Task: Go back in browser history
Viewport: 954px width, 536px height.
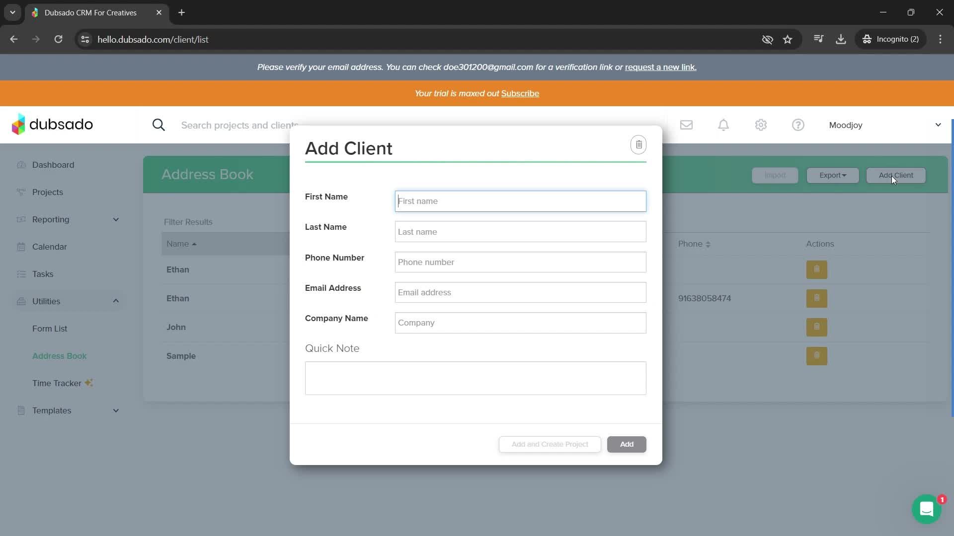Action: 14,39
